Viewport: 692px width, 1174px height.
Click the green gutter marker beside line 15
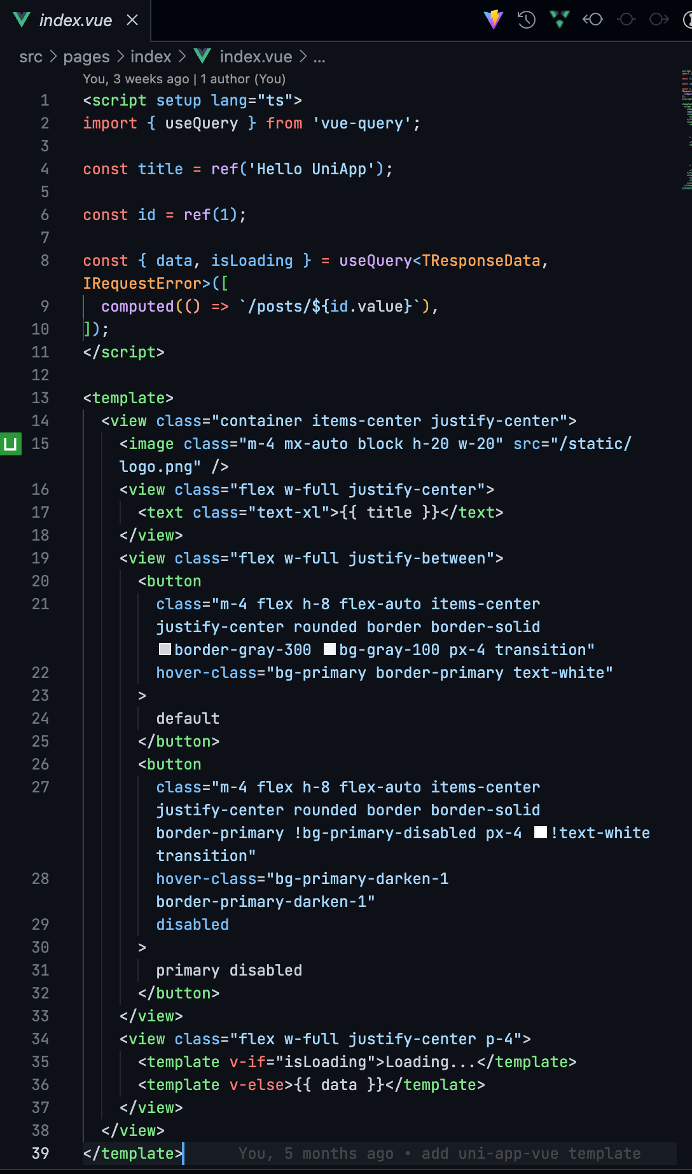10,444
